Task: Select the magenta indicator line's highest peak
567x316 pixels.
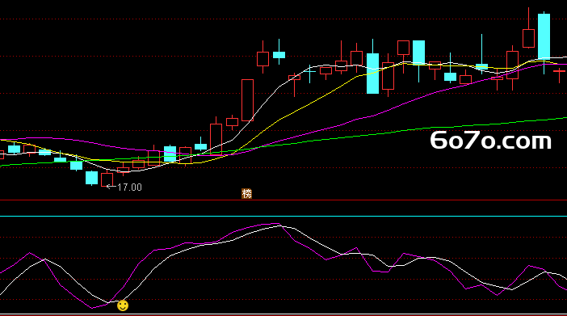Action: (276, 224)
